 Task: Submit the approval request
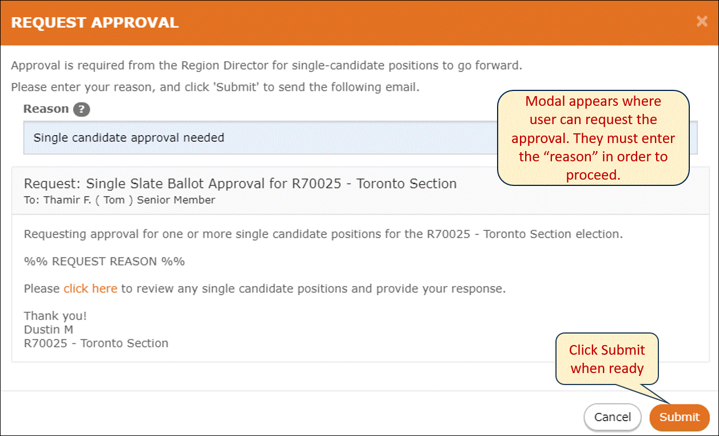[680, 417]
